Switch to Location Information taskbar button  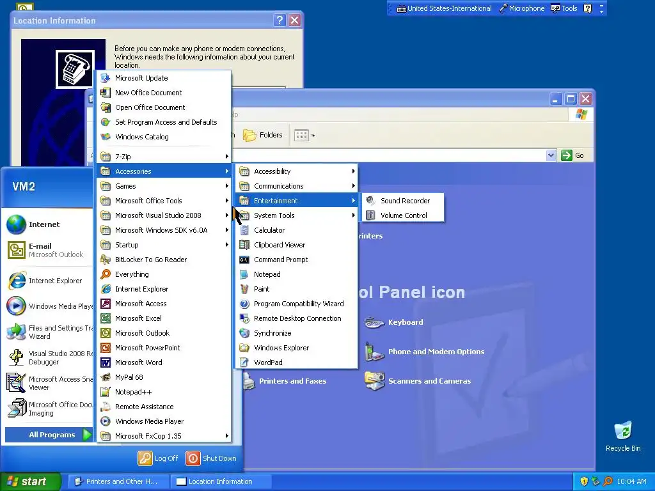(x=221, y=481)
